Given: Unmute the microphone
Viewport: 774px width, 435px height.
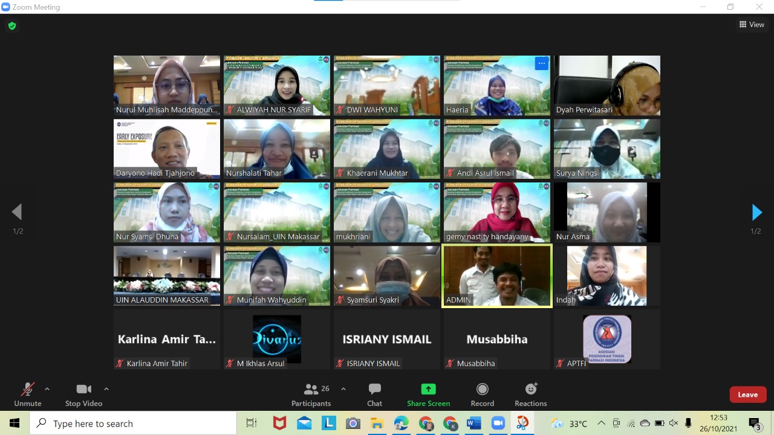Looking at the screenshot, I should (x=28, y=395).
